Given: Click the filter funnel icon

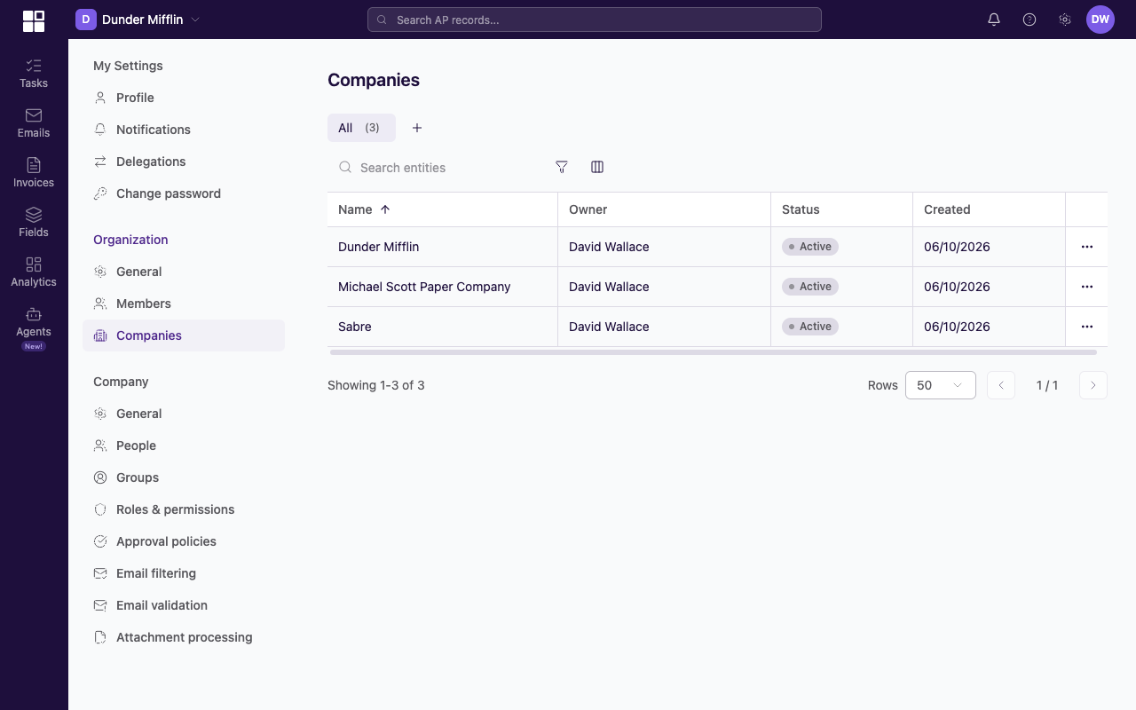Looking at the screenshot, I should click(562, 167).
